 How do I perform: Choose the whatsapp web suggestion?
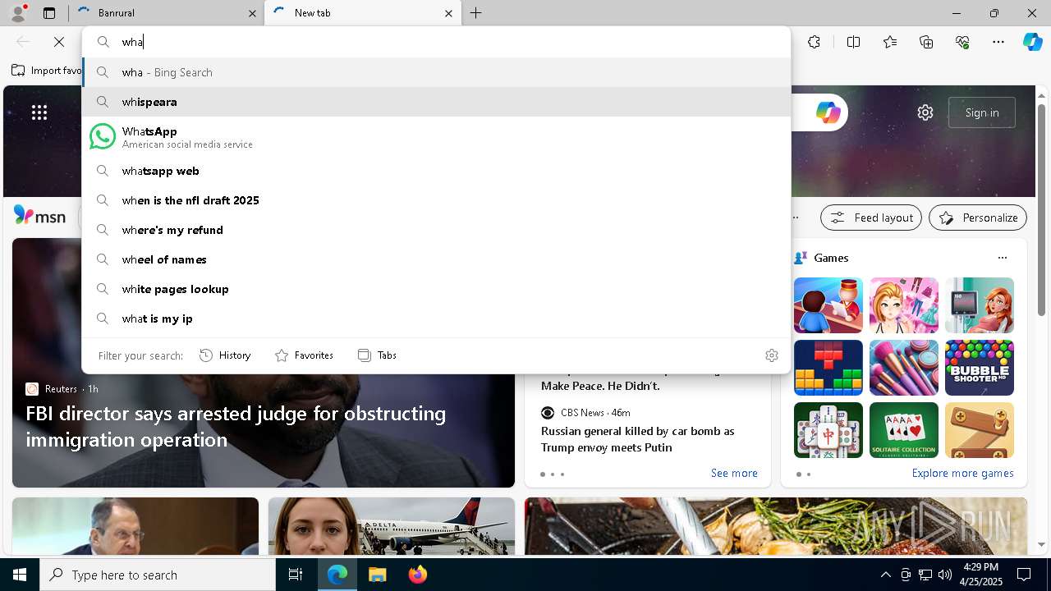point(436,171)
